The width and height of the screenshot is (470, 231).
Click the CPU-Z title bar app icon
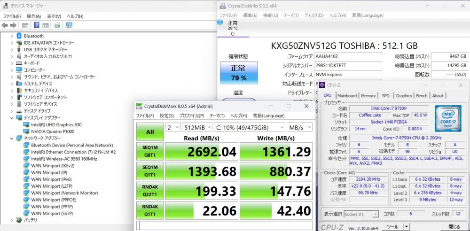(322, 85)
